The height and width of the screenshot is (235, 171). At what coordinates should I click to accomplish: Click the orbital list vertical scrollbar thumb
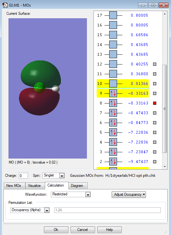[165, 109]
